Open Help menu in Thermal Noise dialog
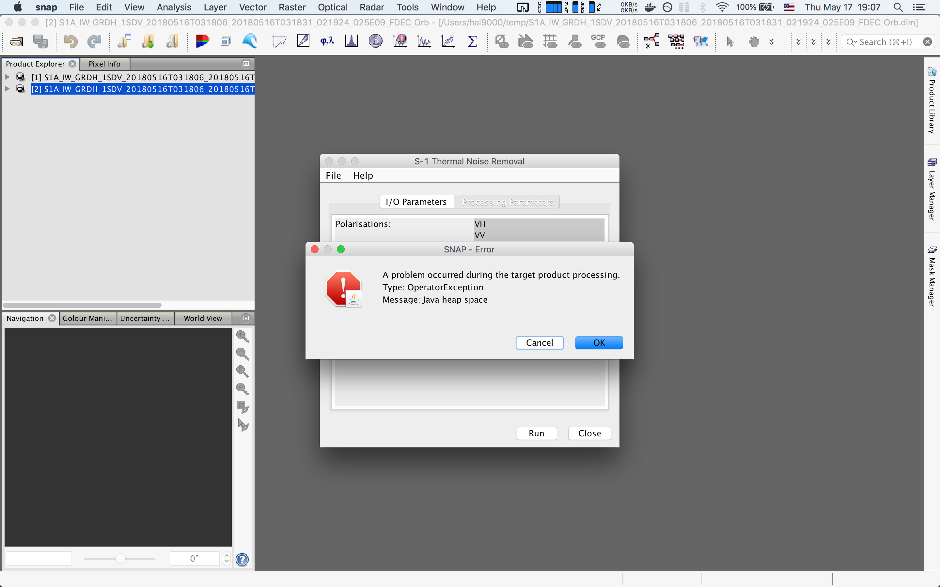This screenshot has height=587, width=940. tap(363, 175)
